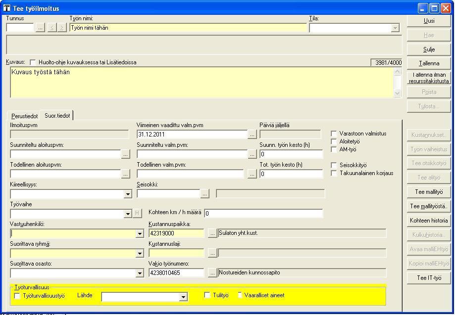This screenshot has height=315, width=455.
Task: Open the Tila dropdown
Action: click(395, 28)
